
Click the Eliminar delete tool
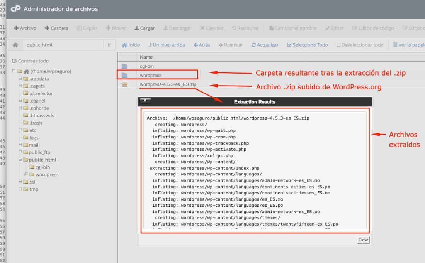pyautogui.click(x=212, y=28)
